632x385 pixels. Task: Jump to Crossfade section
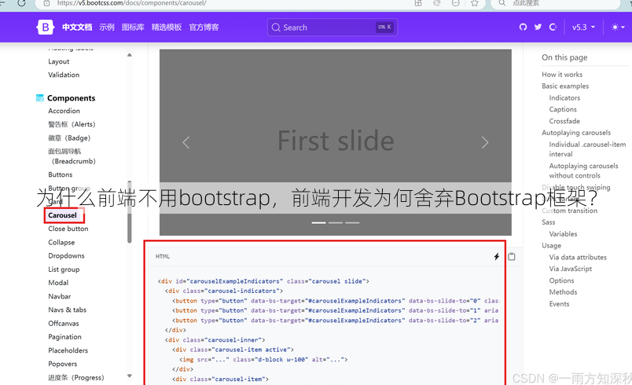click(x=564, y=121)
